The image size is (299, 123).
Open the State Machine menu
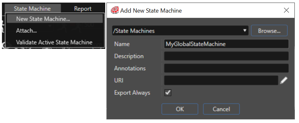tap(33, 8)
